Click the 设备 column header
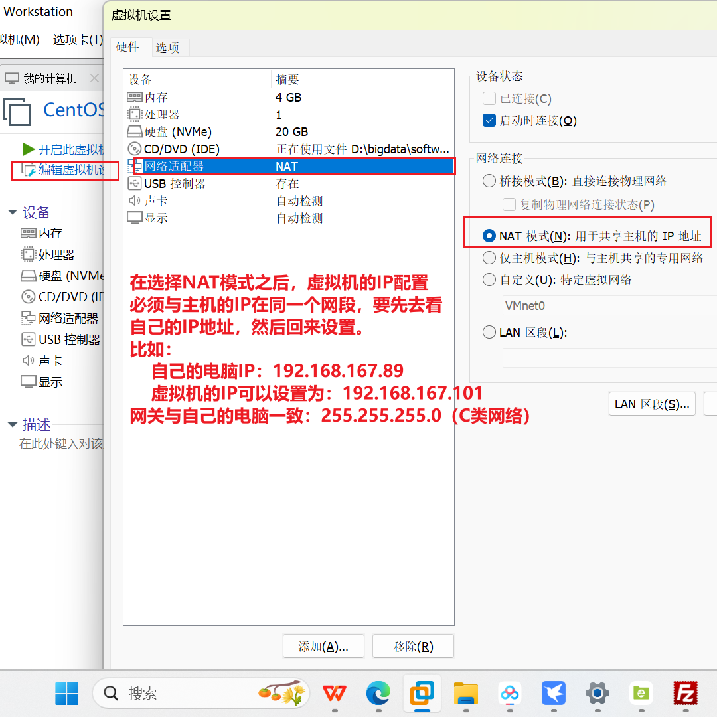Image resolution: width=717 pixels, height=717 pixels. pyautogui.click(x=197, y=79)
